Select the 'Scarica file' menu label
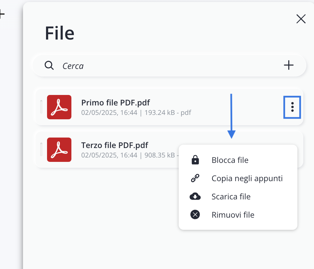 click(231, 197)
